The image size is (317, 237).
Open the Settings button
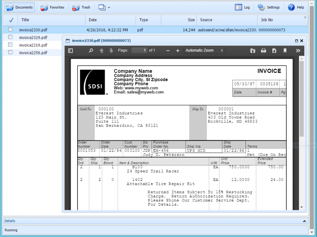click(x=269, y=7)
